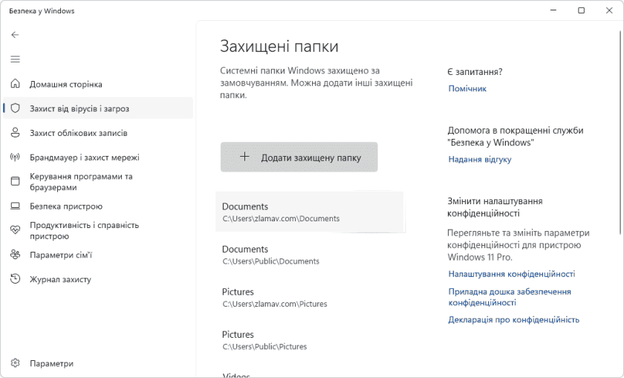Click the home icon for Домашня сторінка
The height and width of the screenshot is (378, 624).
pos(15,85)
